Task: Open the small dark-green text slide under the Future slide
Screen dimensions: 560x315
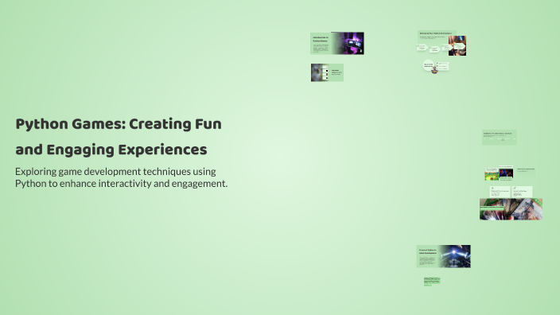Action: (432, 281)
